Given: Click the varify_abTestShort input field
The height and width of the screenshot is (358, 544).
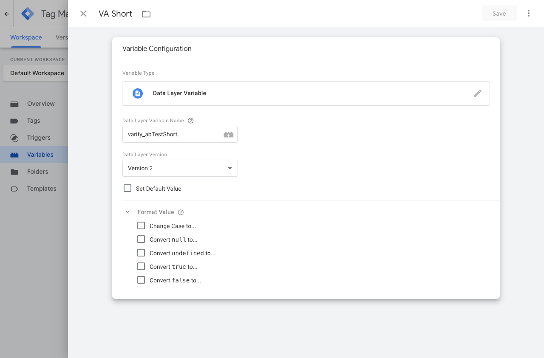Looking at the screenshot, I should (171, 134).
